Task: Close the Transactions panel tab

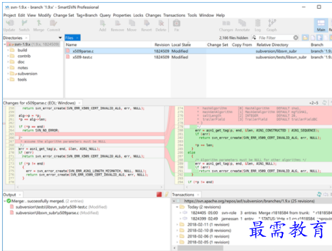Action: [198, 195]
